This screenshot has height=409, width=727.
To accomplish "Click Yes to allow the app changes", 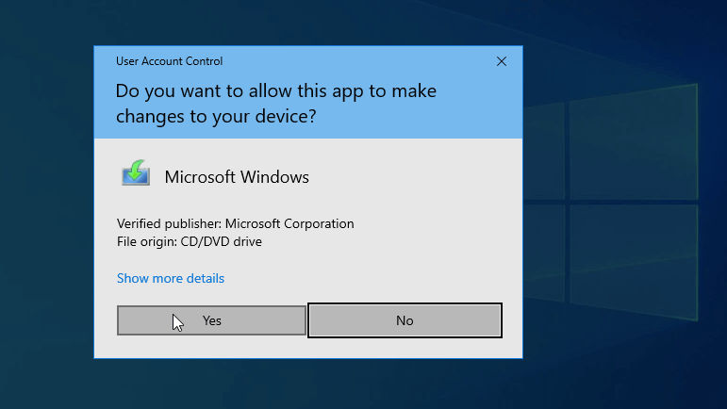I will point(211,320).
